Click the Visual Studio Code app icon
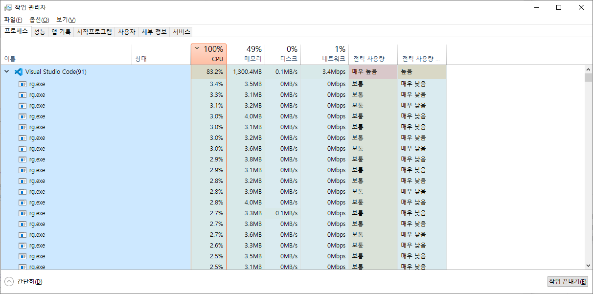 (19, 72)
